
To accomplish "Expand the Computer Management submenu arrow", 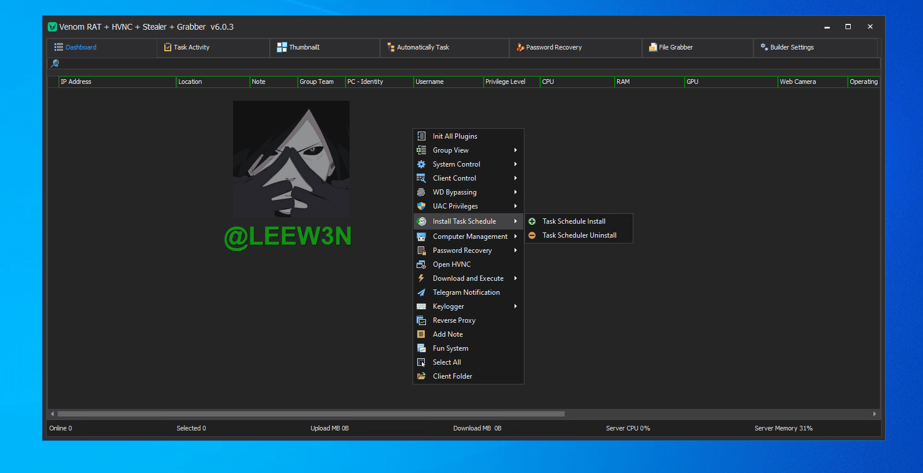I will point(516,236).
